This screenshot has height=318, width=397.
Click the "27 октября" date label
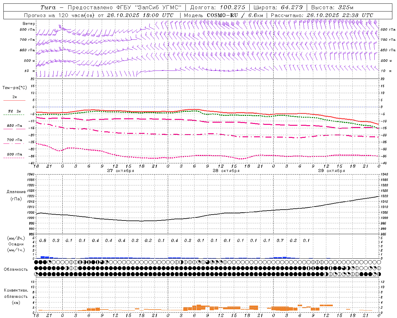(x=121, y=171)
